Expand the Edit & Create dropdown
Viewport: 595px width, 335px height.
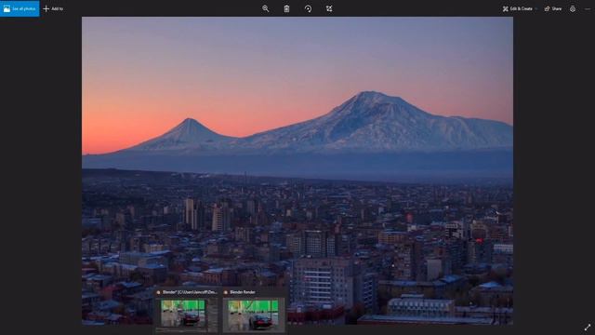(x=520, y=8)
